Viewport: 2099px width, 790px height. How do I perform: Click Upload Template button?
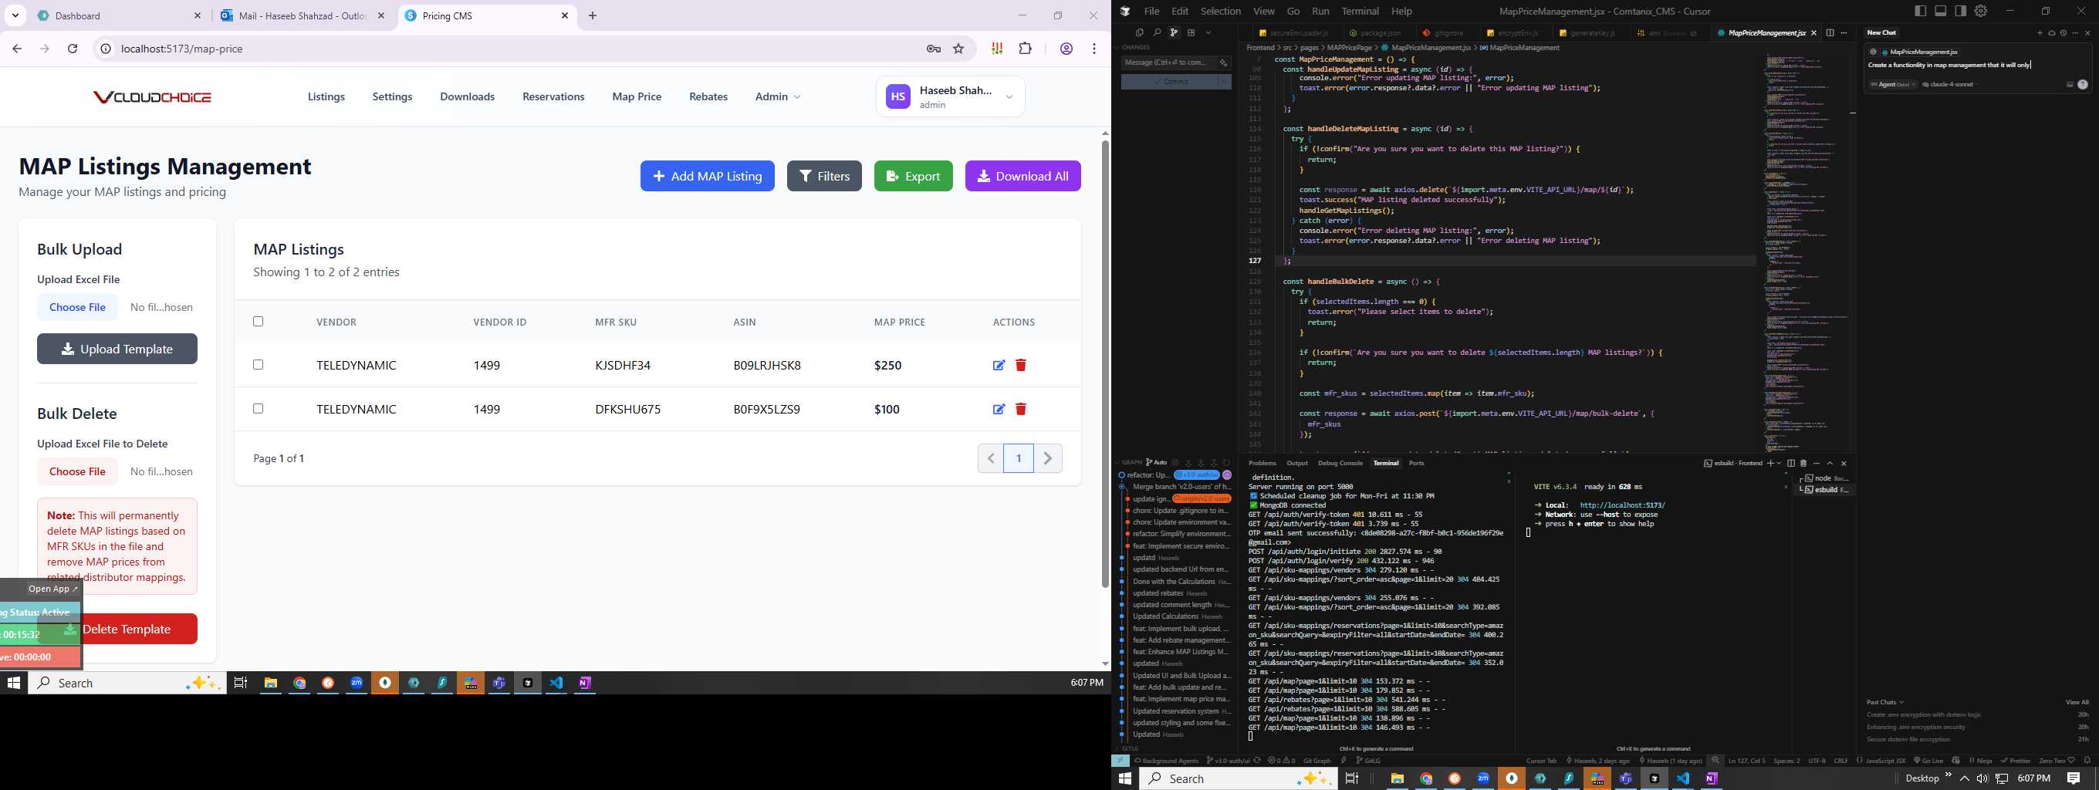click(117, 349)
